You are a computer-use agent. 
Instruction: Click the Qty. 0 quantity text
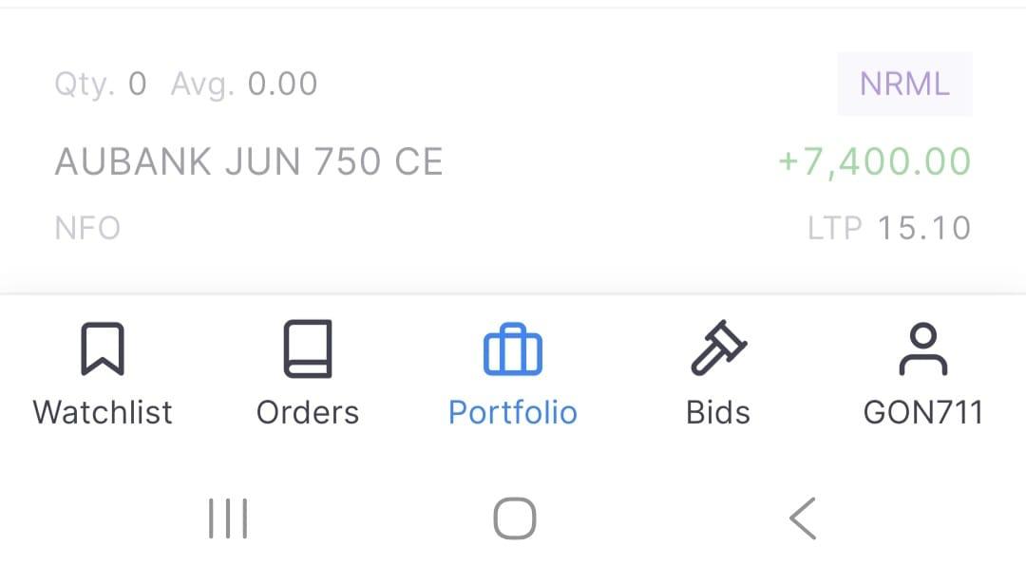tap(101, 85)
